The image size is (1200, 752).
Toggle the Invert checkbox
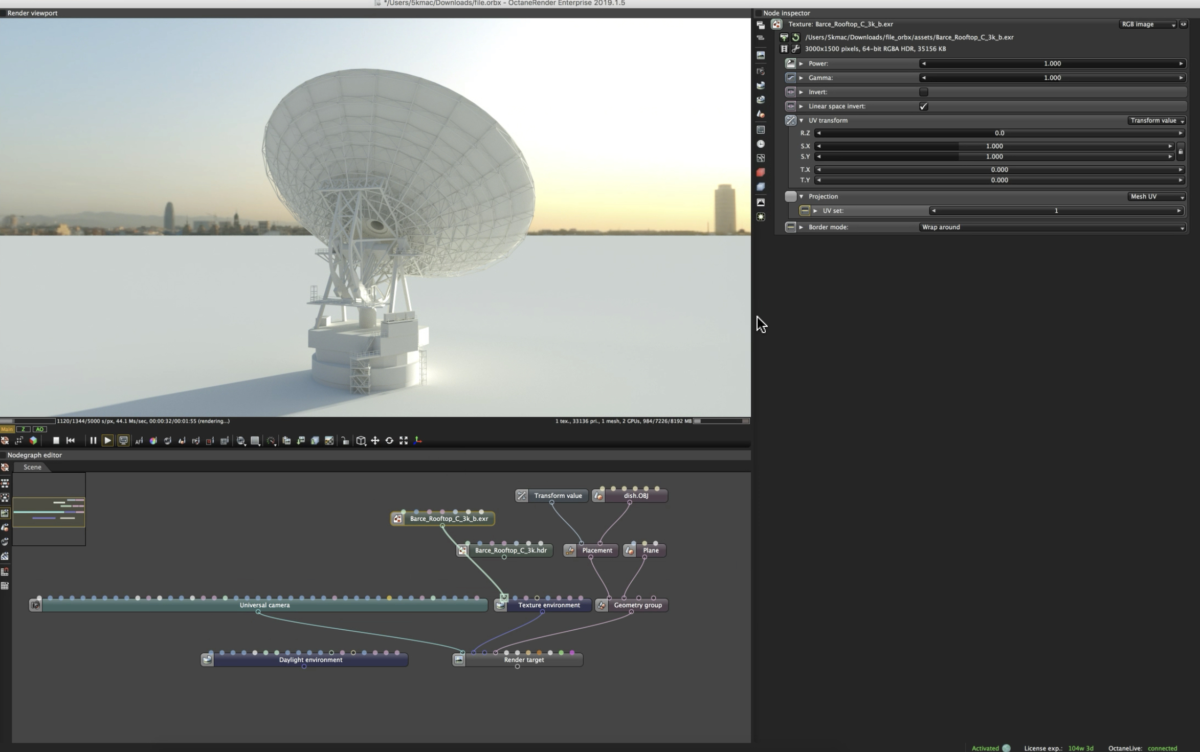click(x=923, y=92)
